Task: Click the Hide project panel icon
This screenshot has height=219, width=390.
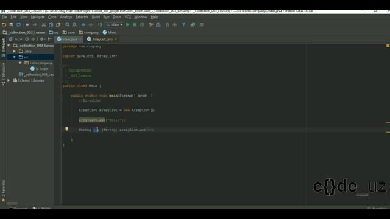Action: tap(49, 39)
